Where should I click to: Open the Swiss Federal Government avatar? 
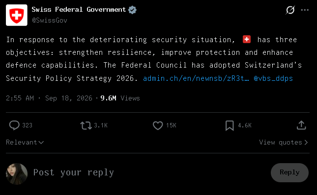17,15
